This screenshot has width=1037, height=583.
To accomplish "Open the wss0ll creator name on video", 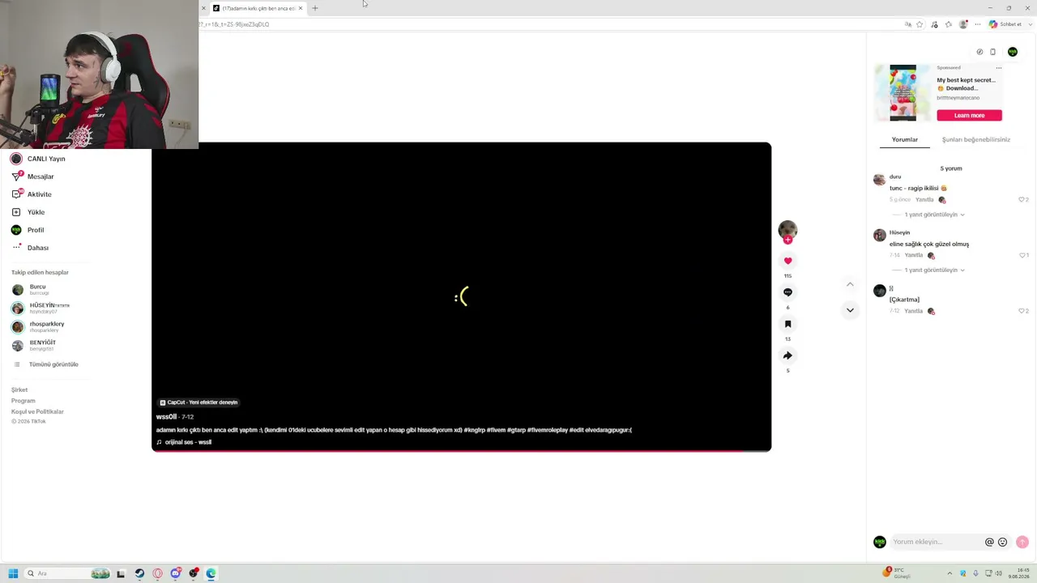I will pyautogui.click(x=166, y=417).
